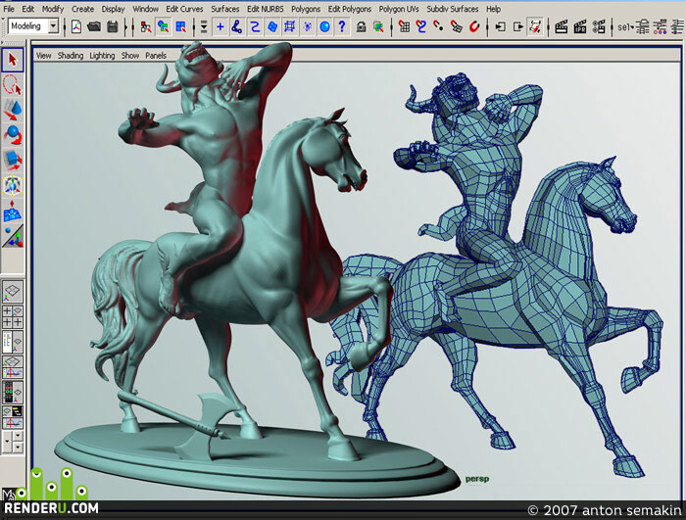Screen dimensions: 686x520
Task: Create a new scene
Action: 76,27
